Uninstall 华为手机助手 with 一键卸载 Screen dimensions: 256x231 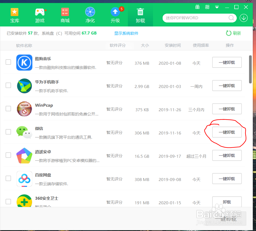pyautogui.click(x=227, y=86)
